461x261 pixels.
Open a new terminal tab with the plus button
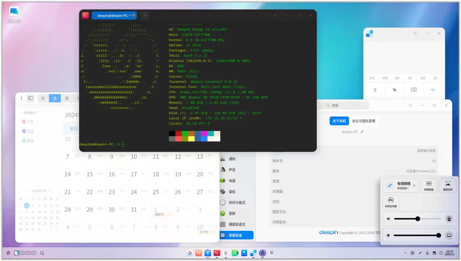pyautogui.click(x=145, y=15)
